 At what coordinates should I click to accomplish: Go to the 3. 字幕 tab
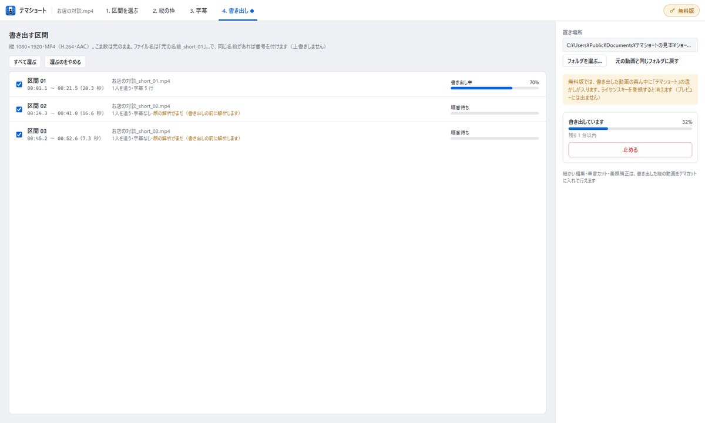coord(199,11)
